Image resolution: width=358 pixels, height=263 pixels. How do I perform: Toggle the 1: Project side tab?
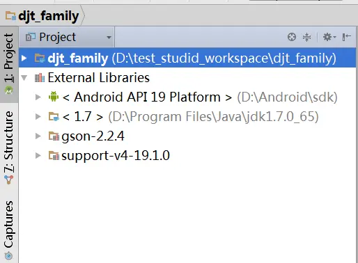point(9,64)
